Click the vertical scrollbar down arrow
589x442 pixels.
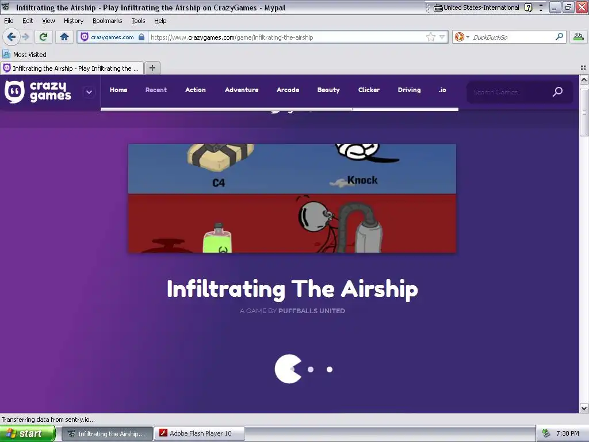[x=584, y=408]
